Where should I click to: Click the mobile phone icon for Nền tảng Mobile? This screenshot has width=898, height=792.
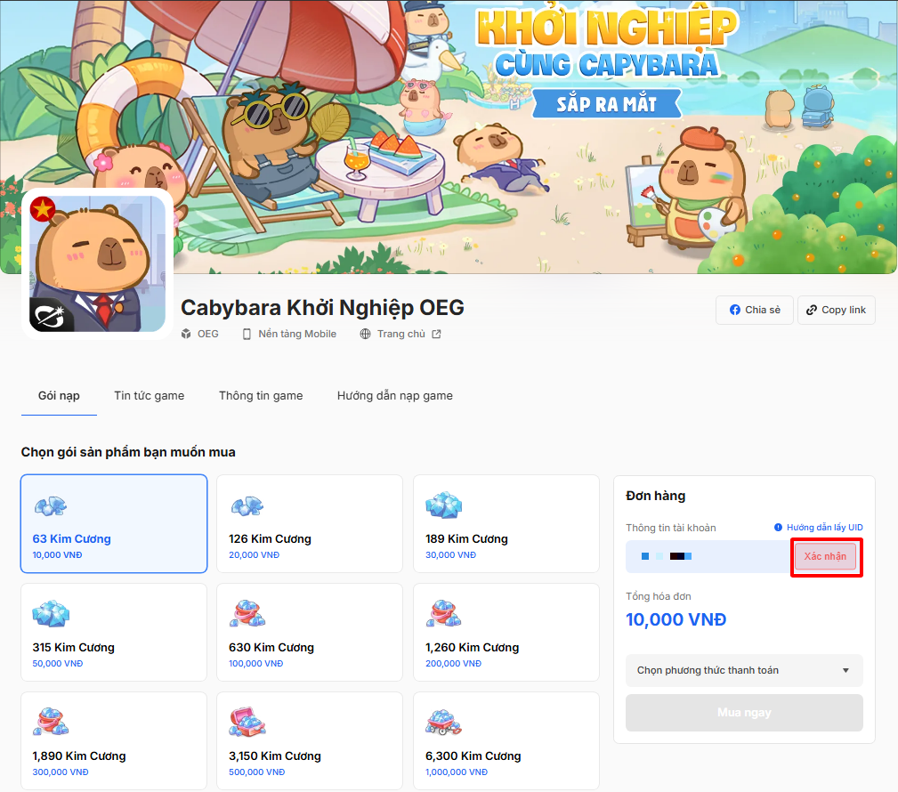247,334
